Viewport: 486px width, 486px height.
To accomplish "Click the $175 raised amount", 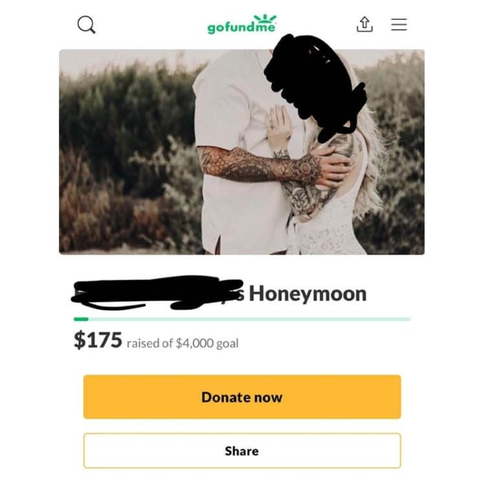I will [x=98, y=340].
